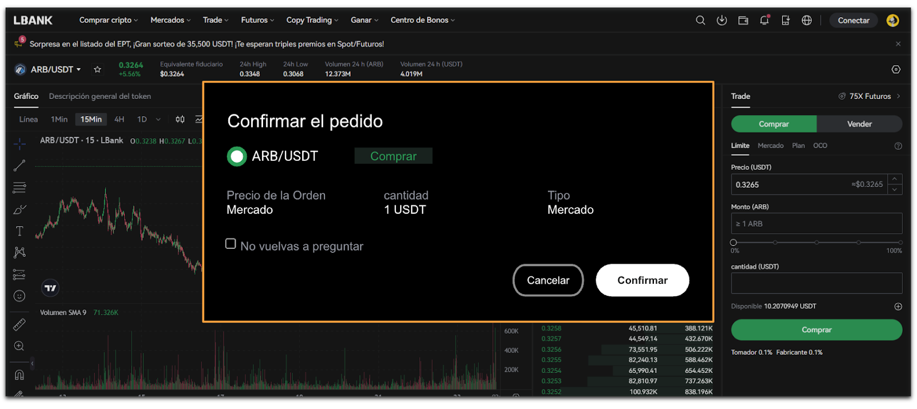Switch to the Vender side toggle
Screen dimensions: 917x409
coord(859,124)
